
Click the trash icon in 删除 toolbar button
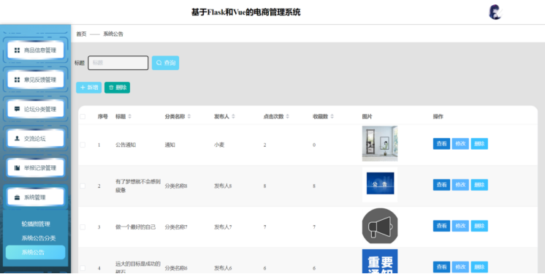[x=111, y=88]
